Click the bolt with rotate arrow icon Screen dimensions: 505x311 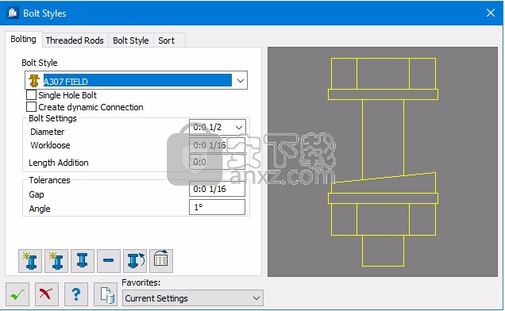135,261
